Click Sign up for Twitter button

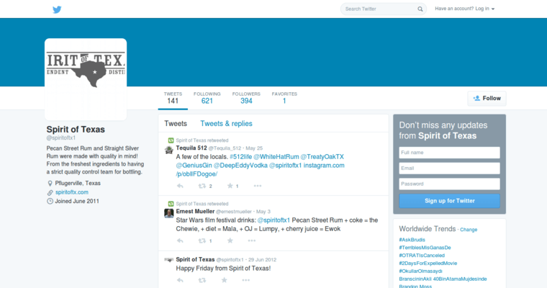(449, 201)
